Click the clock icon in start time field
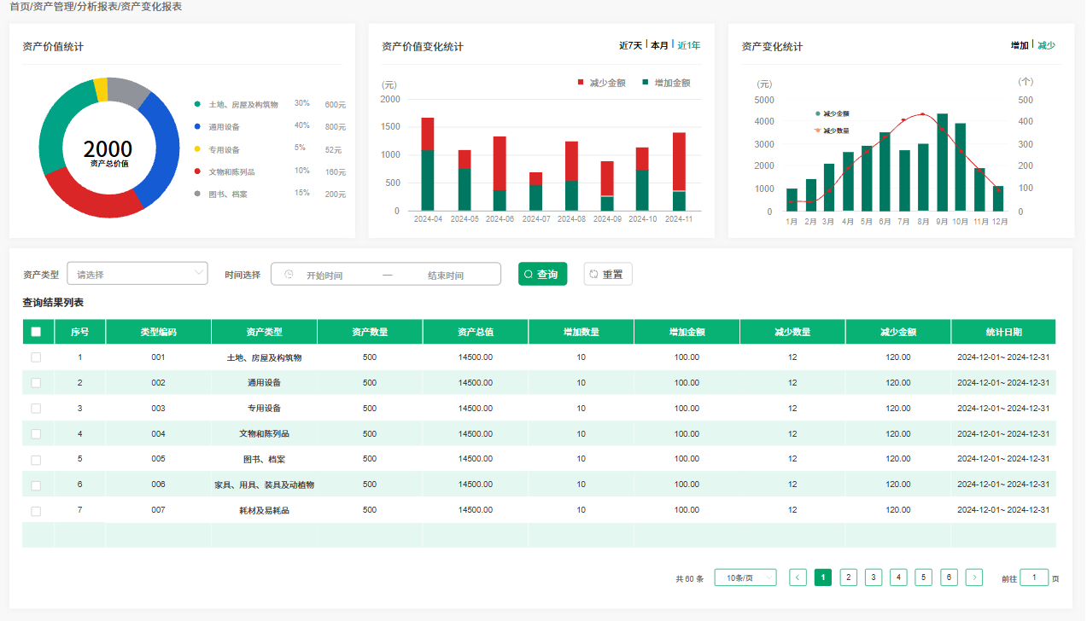 pos(289,275)
